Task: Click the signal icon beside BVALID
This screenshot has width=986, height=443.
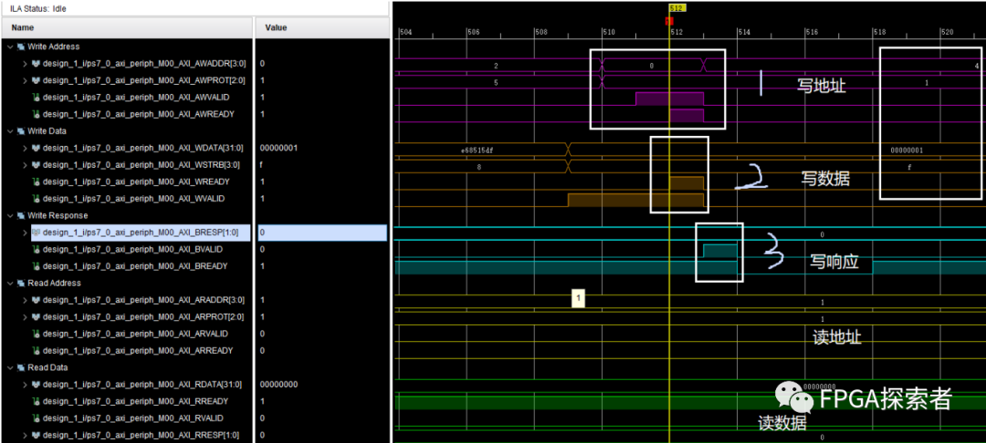Action: 36,249
